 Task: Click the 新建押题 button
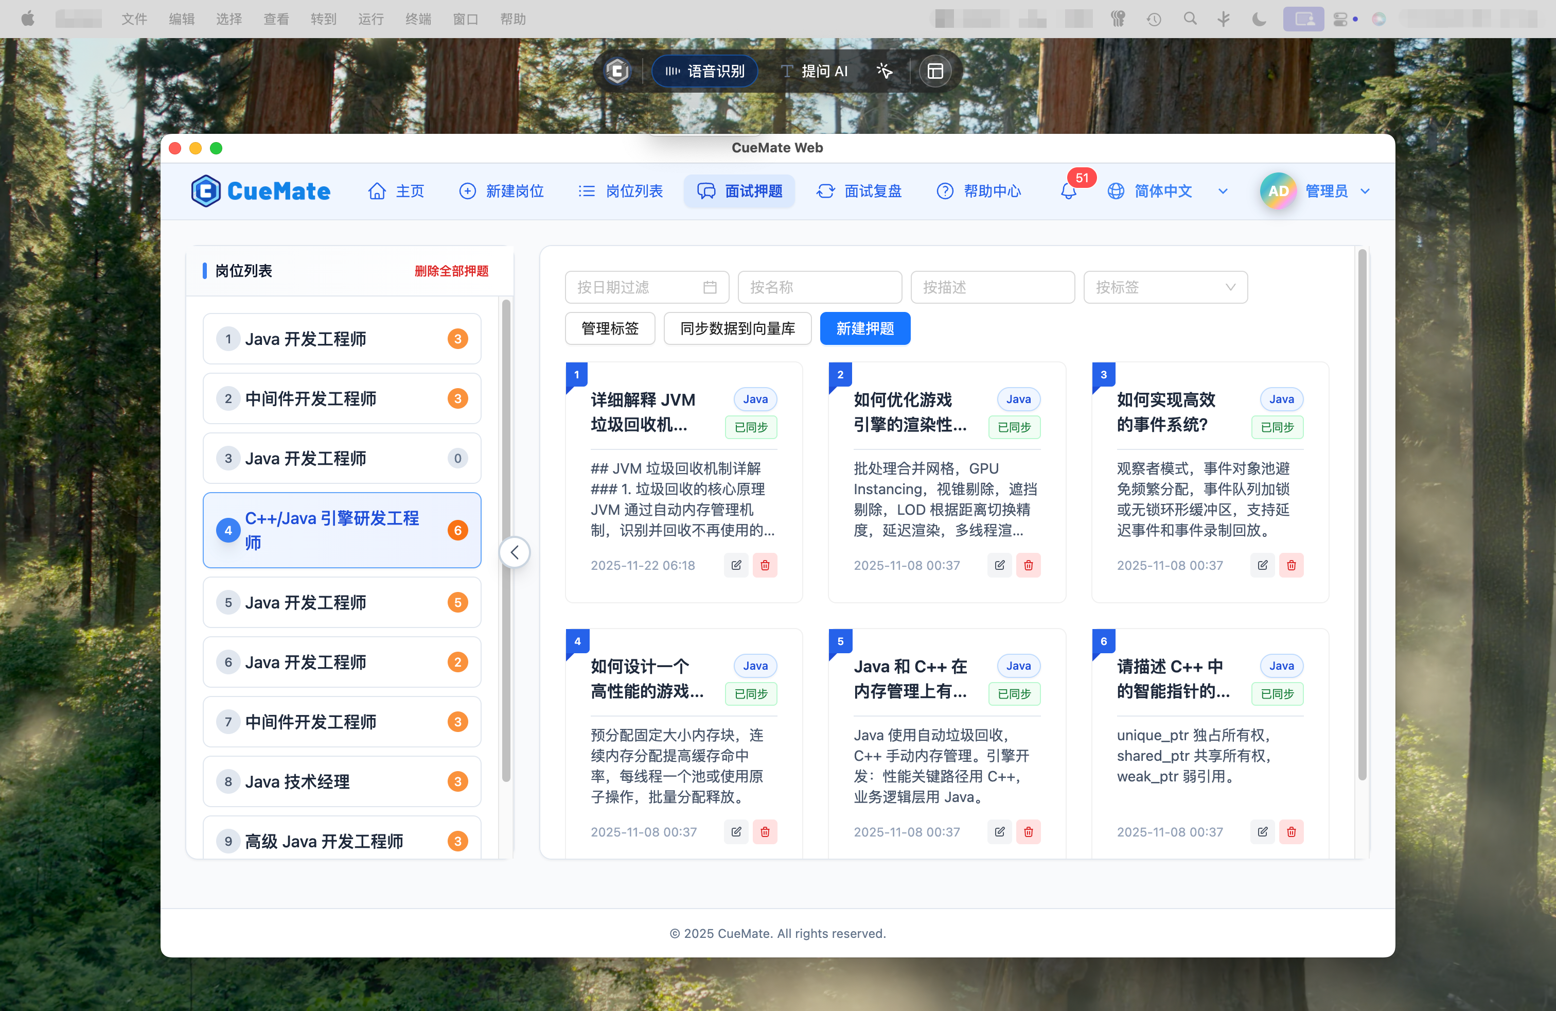click(x=864, y=328)
